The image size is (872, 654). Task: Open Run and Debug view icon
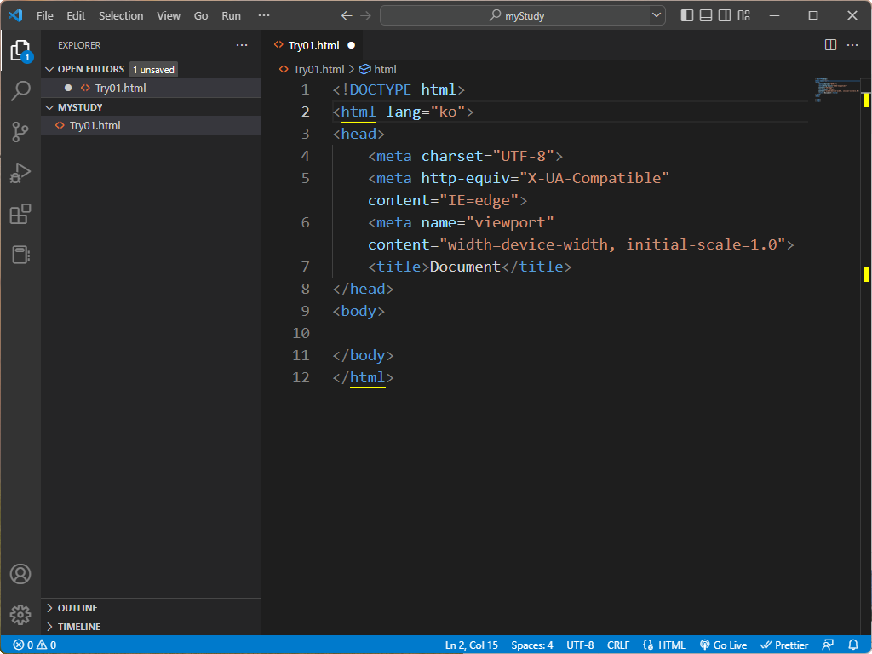(x=20, y=173)
